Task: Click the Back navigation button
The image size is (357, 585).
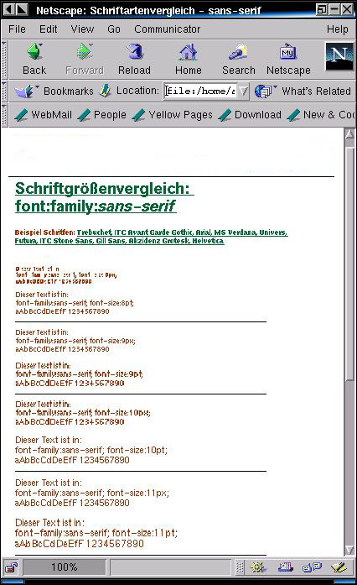Action: (34, 59)
